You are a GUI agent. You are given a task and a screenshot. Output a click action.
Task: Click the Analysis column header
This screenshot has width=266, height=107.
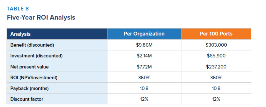[x=20, y=34]
